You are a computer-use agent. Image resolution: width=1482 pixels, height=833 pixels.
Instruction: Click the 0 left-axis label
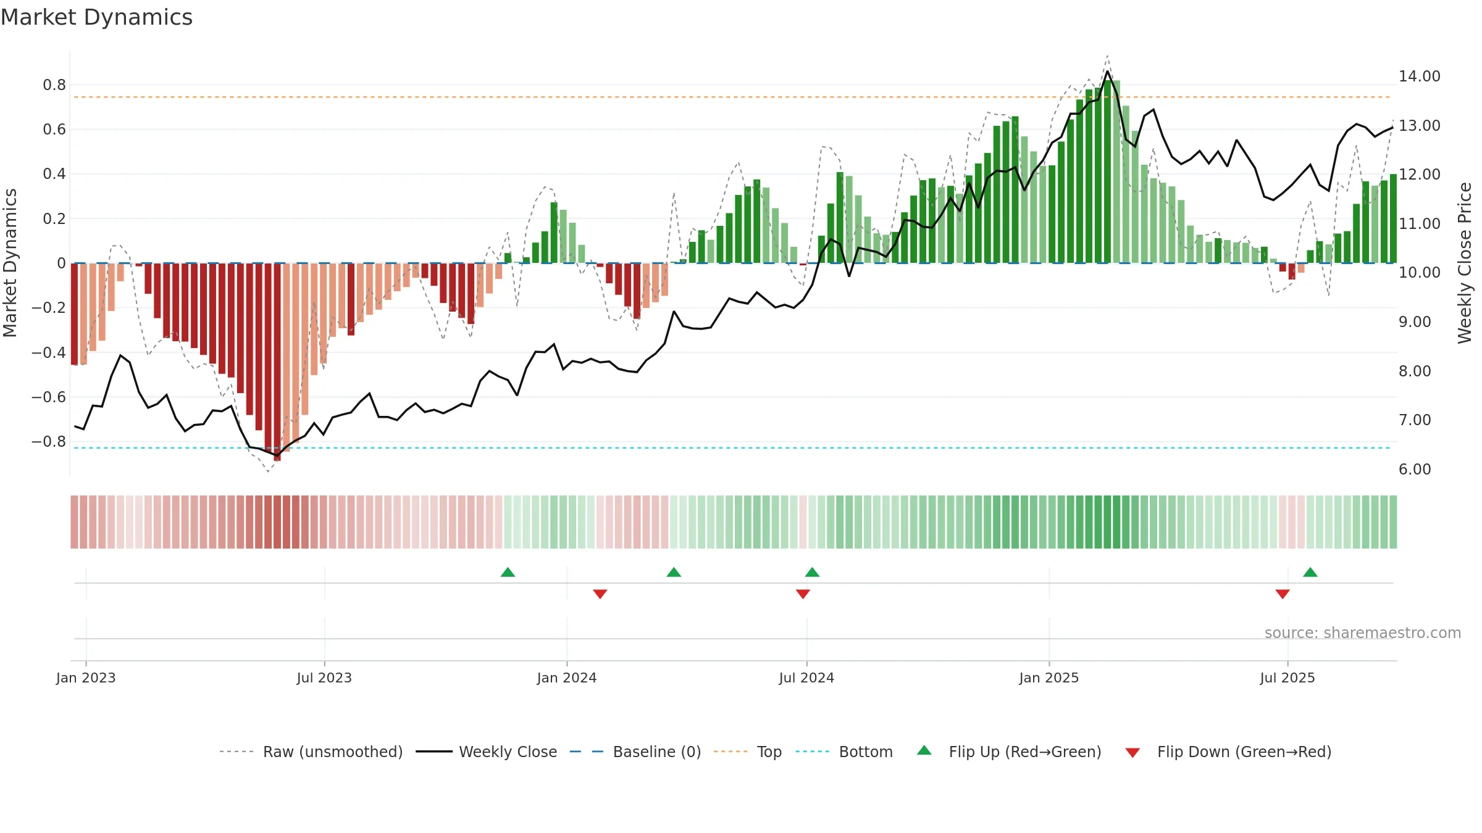[x=61, y=263]
